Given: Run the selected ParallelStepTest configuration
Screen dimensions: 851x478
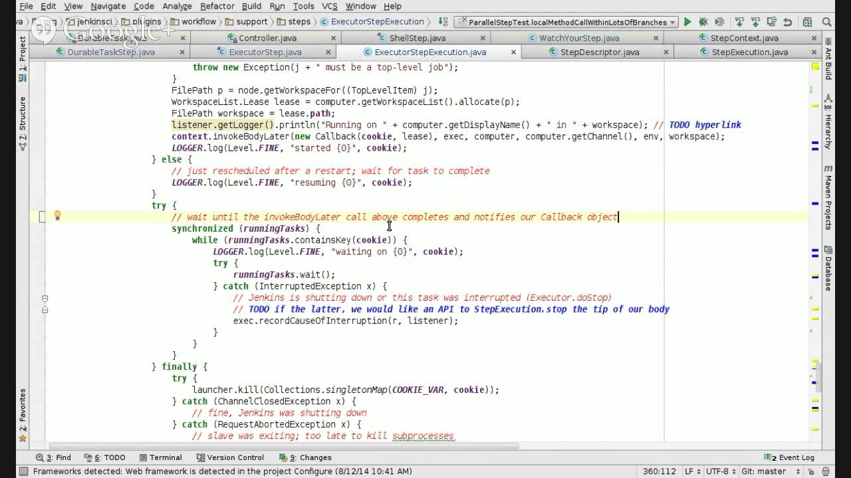Looking at the screenshot, I should tap(688, 22).
